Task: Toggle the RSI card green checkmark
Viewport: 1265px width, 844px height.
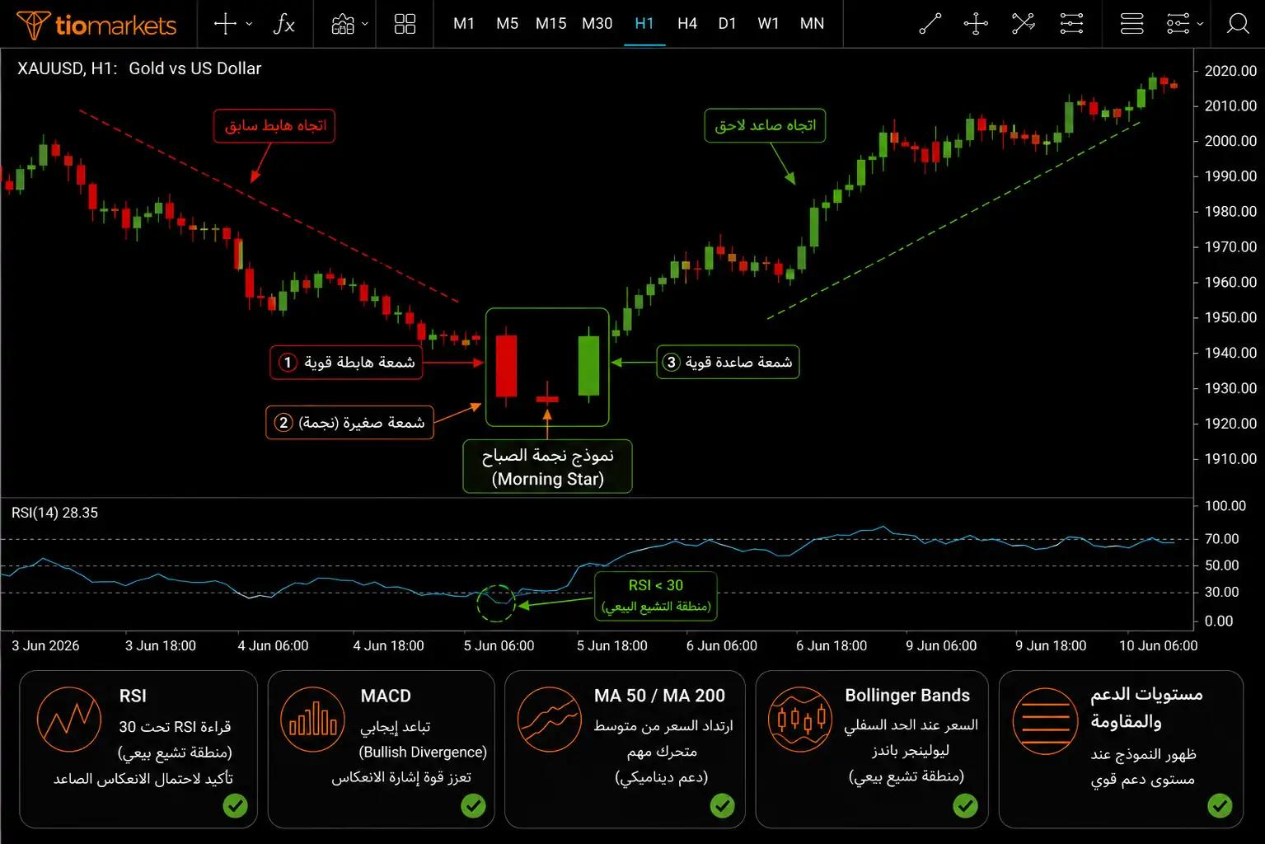Action: coord(235,805)
